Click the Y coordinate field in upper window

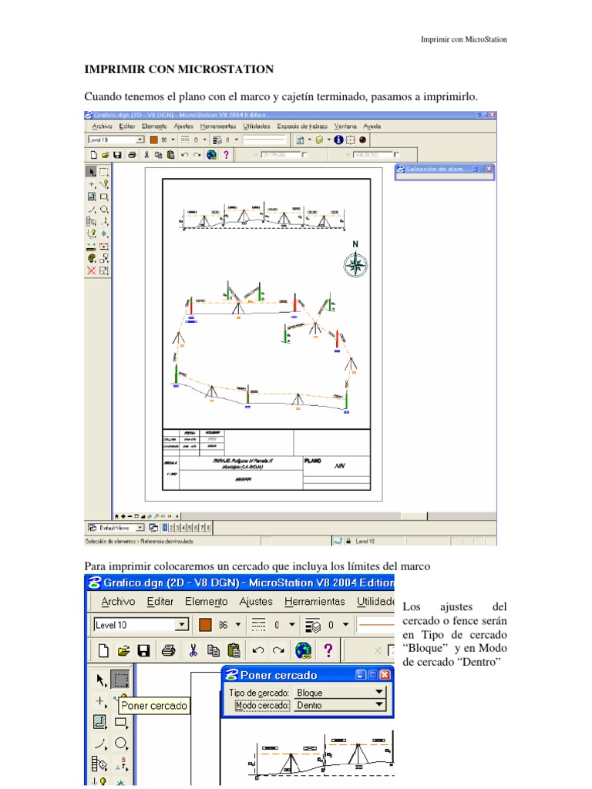pos(372,155)
